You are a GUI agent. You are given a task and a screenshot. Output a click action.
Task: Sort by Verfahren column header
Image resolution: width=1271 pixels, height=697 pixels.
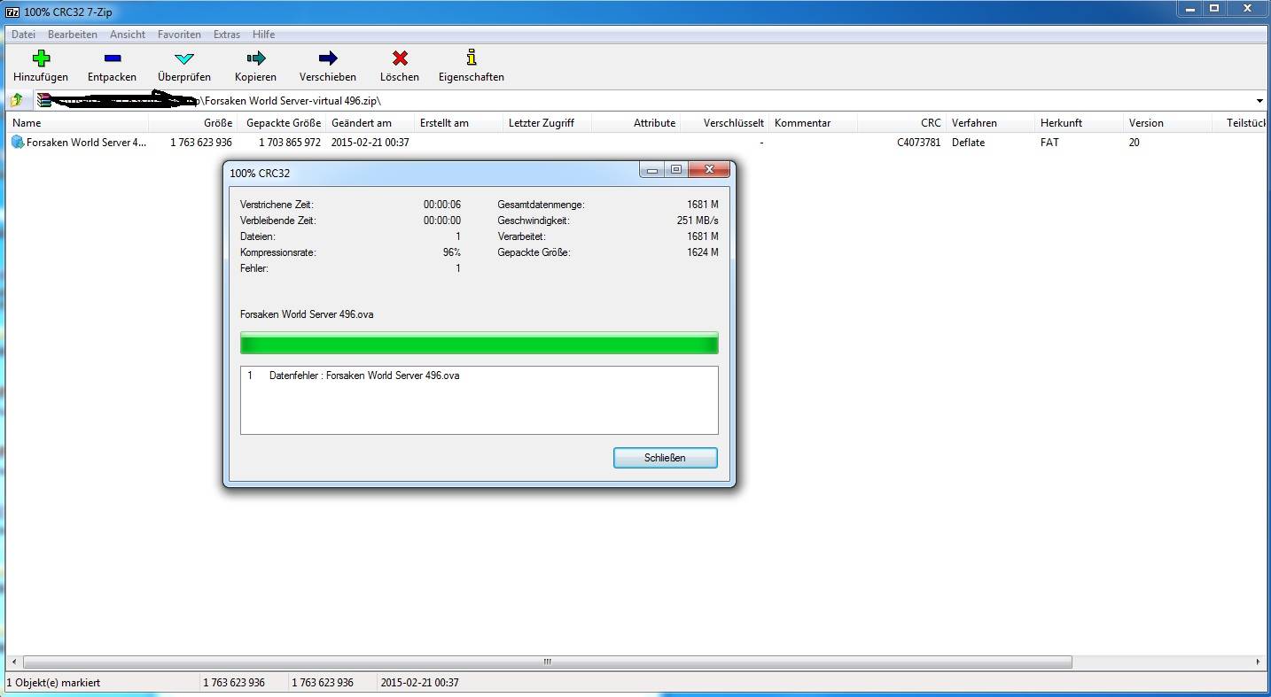coord(991,123)
